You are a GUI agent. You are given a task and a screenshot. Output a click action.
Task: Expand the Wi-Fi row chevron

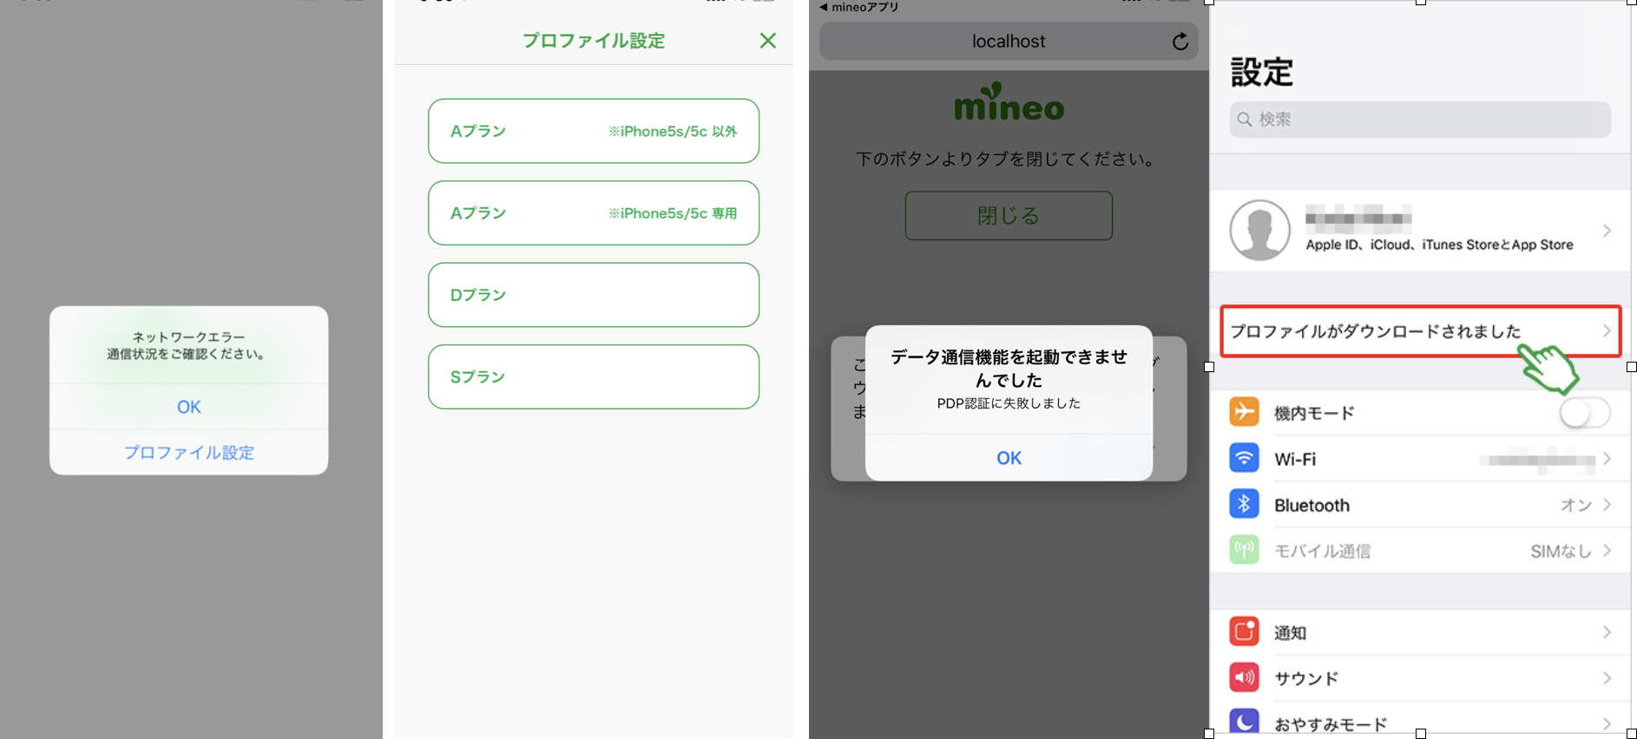click(x=1607, y=458)
